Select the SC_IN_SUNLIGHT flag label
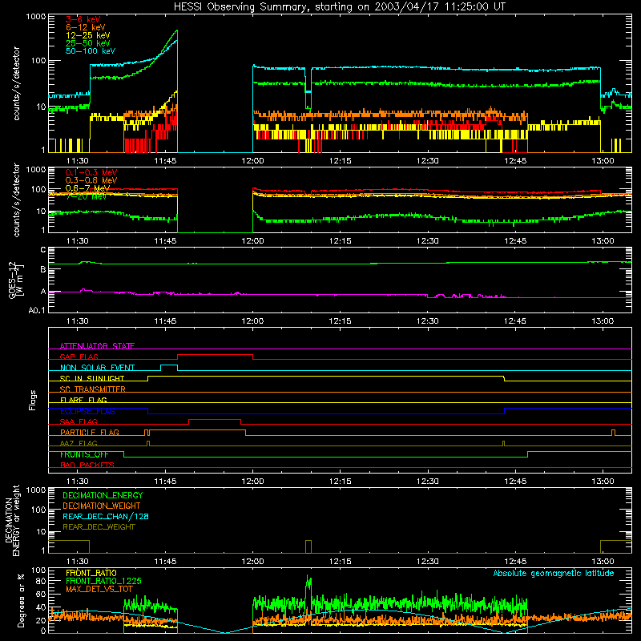This screenshot has width=641, height=641. [x=92, y=378]
